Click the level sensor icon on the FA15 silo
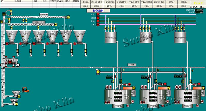This screenshot has height=111, width=206. click(x=64, y=36)
